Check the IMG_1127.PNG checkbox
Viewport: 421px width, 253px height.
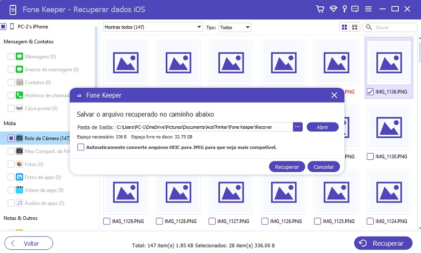coord(212,221)
